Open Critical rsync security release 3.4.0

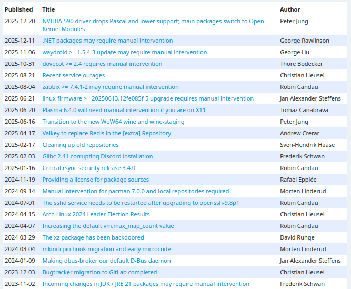(x=89, y=168)
